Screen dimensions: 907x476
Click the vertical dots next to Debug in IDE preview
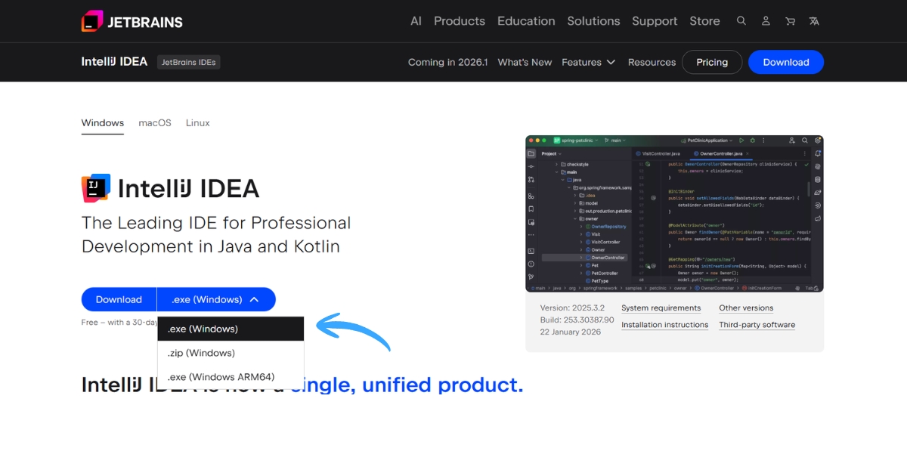point(763,141)
